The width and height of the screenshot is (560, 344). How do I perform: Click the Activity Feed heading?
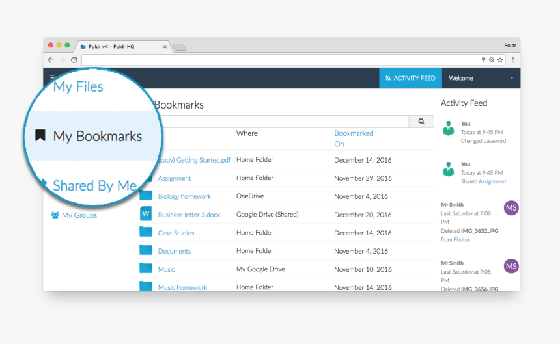464,103
